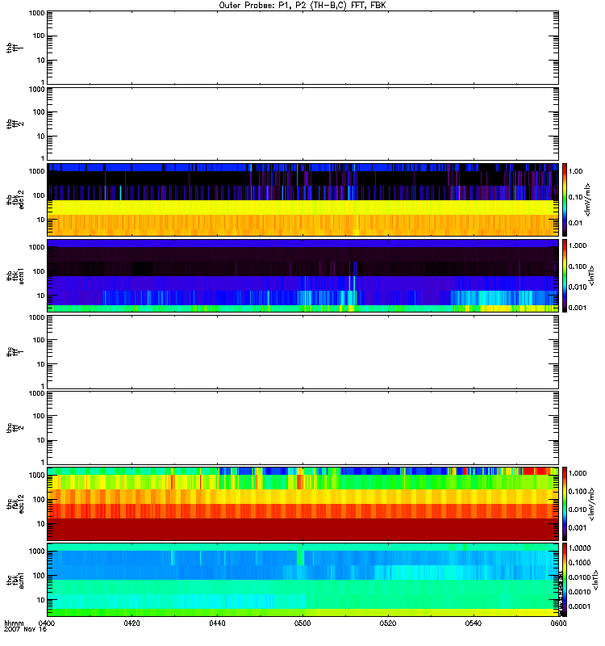Click the '0.10' tick on thb edc12 color bar

pos(576,197)
